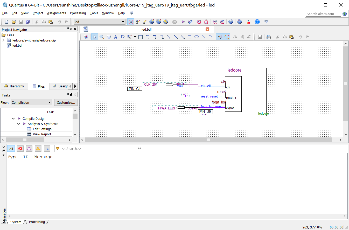
Task: Select the Text tool (A icon)
Action: (x=116, y=37)
